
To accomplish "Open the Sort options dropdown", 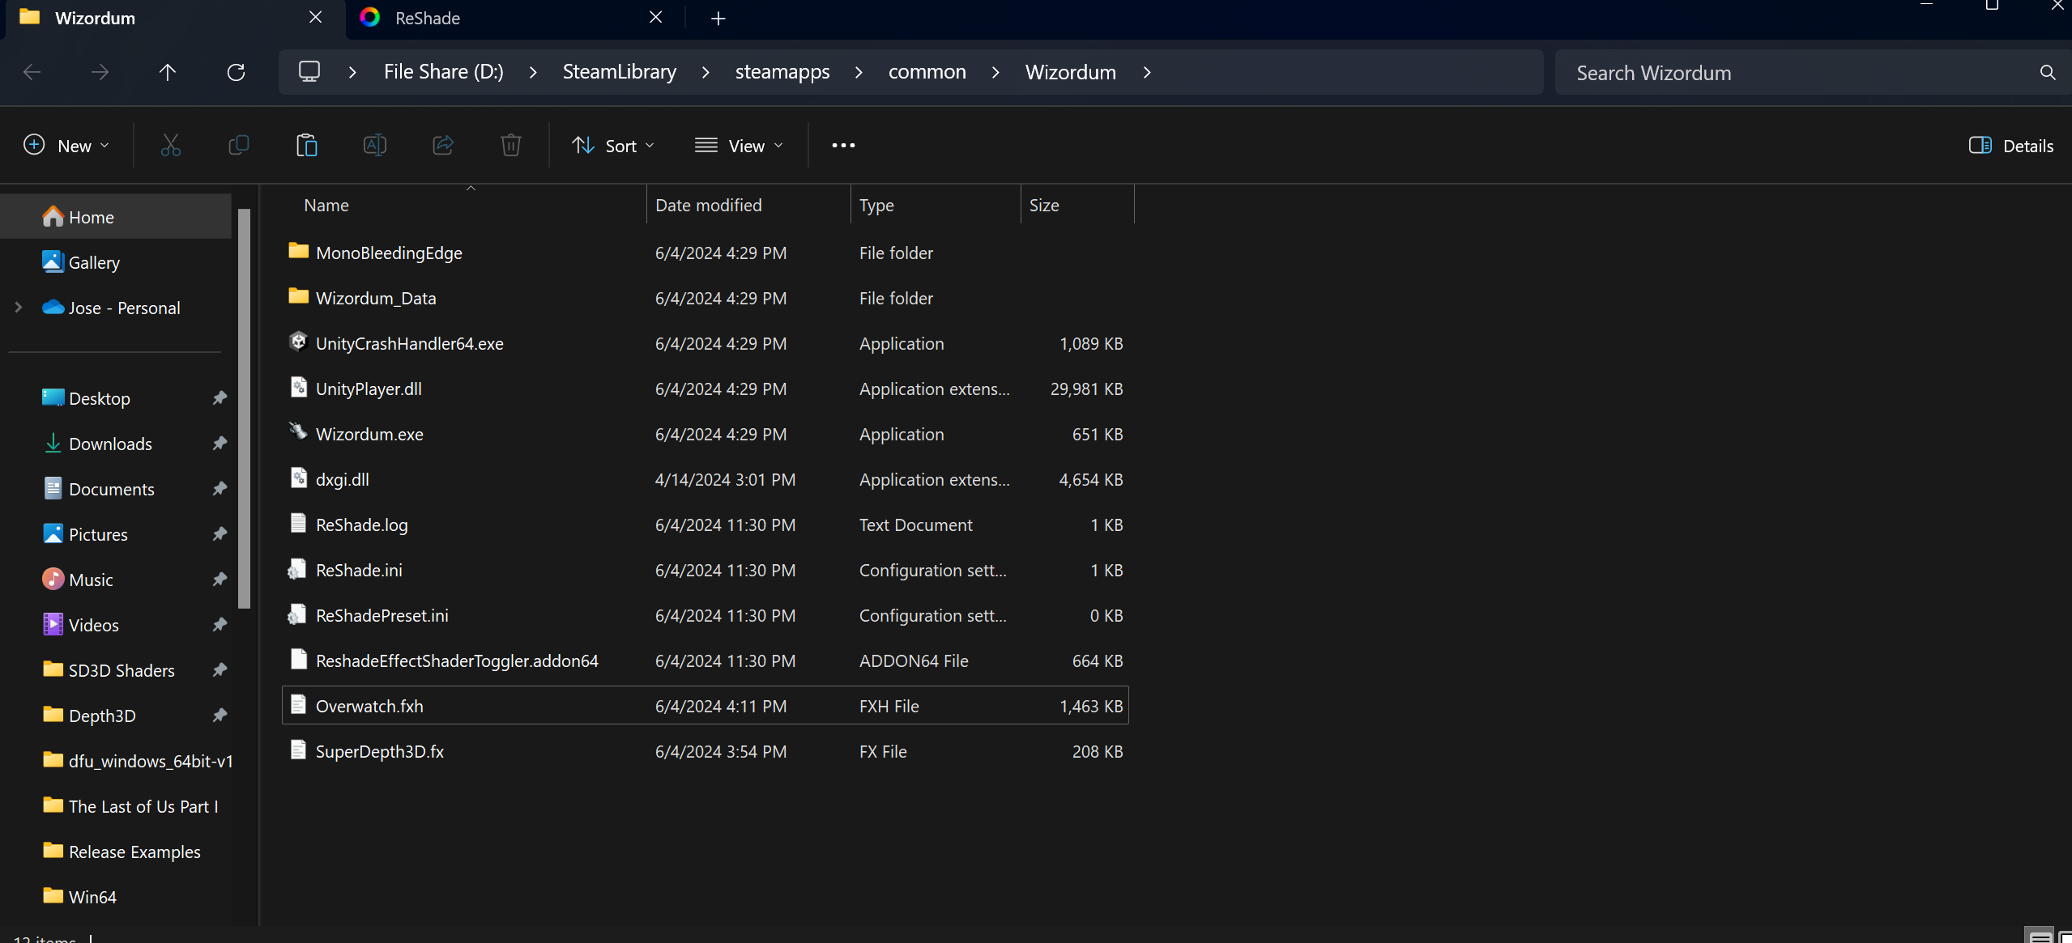I will point(613,146).
